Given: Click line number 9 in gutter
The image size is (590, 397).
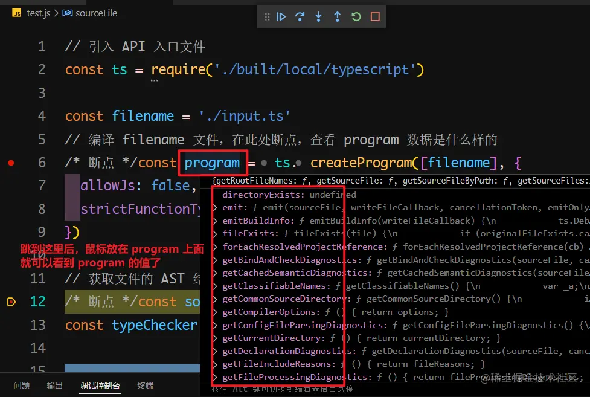Looking at the screenshot, I should click(x=42, y=232).
